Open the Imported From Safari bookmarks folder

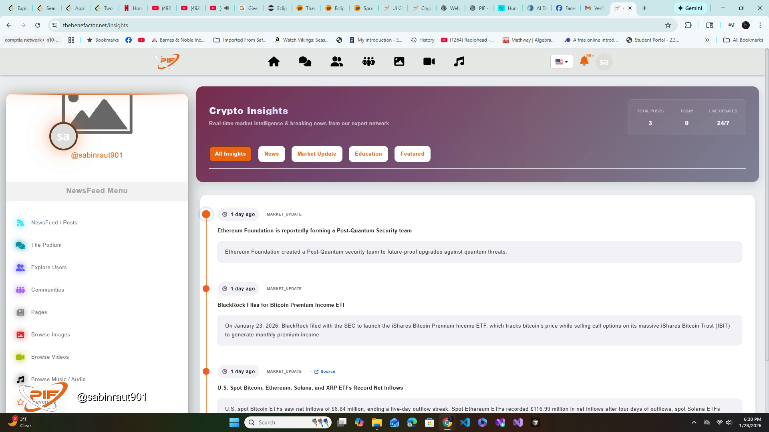point(240,40)
